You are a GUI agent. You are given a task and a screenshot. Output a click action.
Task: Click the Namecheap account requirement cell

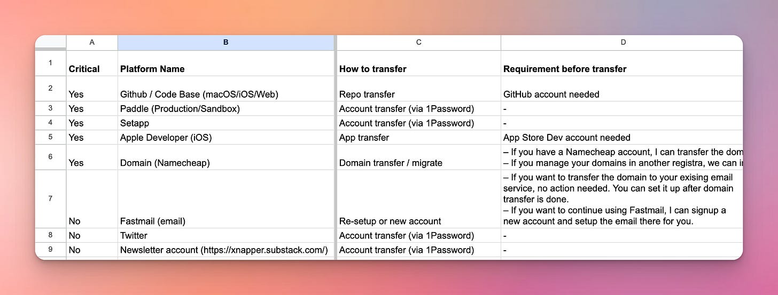click(x=622, y=157)
